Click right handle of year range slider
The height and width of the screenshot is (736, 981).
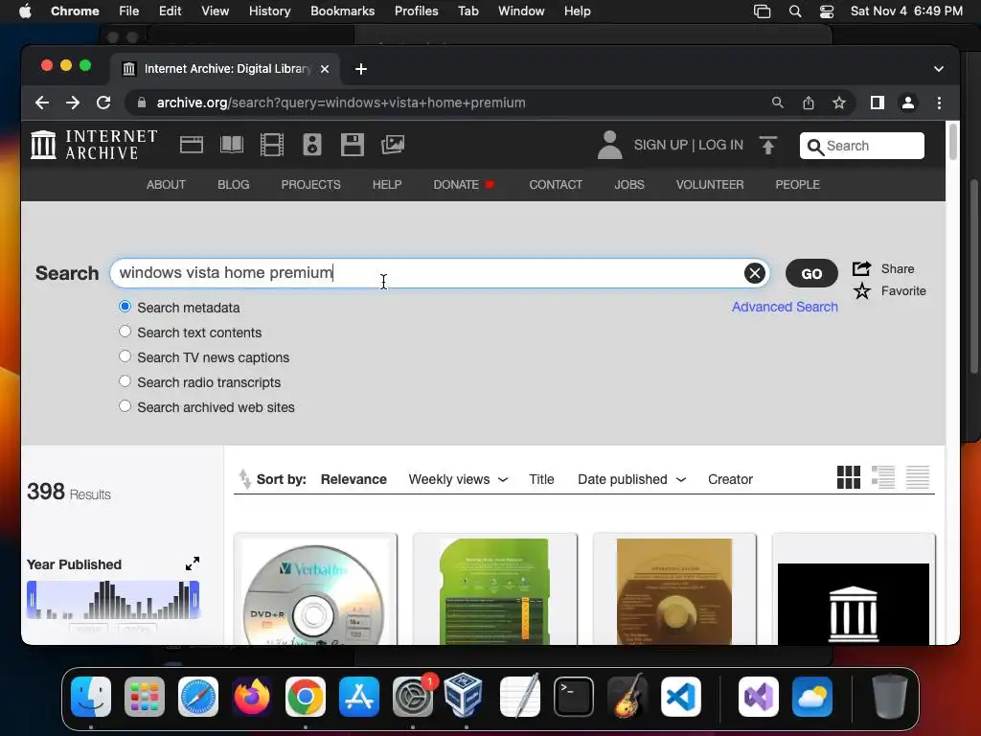(194, 600)
